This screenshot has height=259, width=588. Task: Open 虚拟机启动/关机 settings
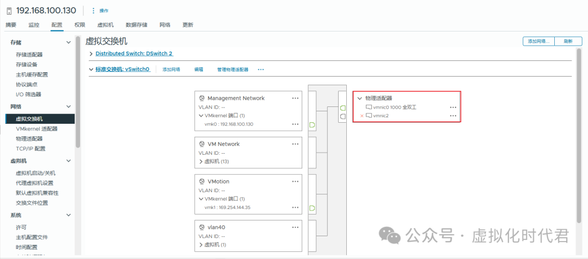(x=35, y=173)
